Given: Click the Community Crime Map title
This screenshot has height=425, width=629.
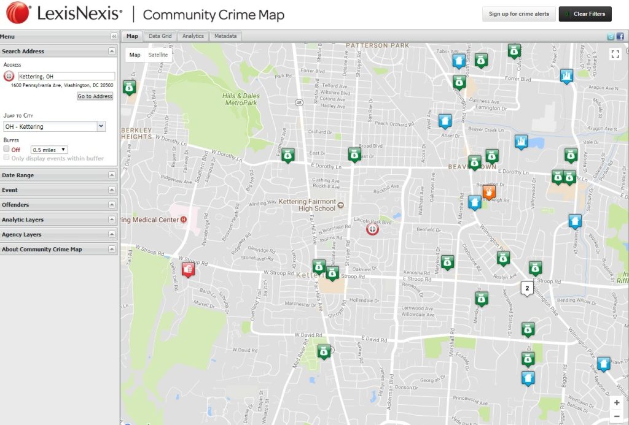Looking at the screenshot, I should point(213,15).
